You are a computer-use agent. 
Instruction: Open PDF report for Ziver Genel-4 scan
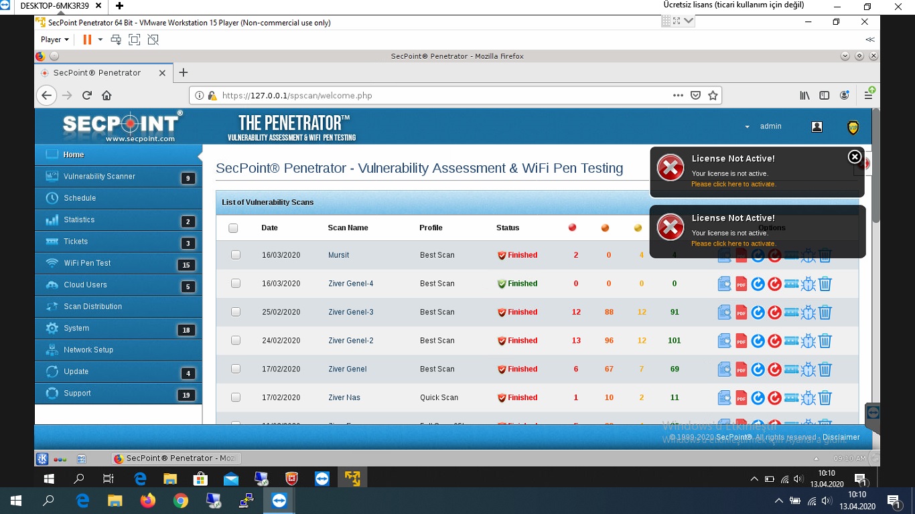point(741,284)
